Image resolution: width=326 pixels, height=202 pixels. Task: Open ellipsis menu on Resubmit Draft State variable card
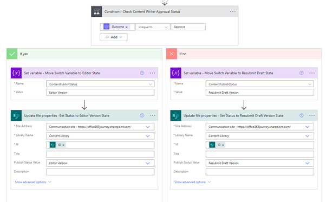point(312,73)
